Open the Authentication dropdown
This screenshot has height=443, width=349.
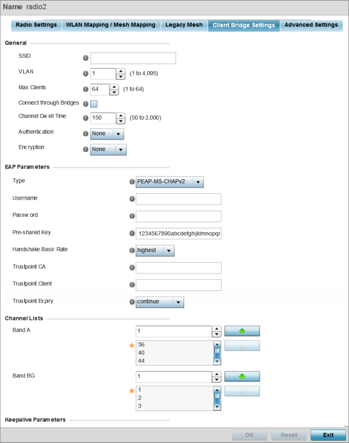click(x=107, y=134)
